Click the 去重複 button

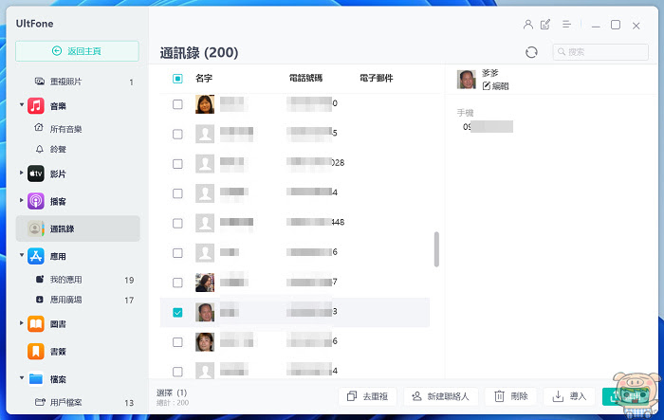click(x=368, y=396)
